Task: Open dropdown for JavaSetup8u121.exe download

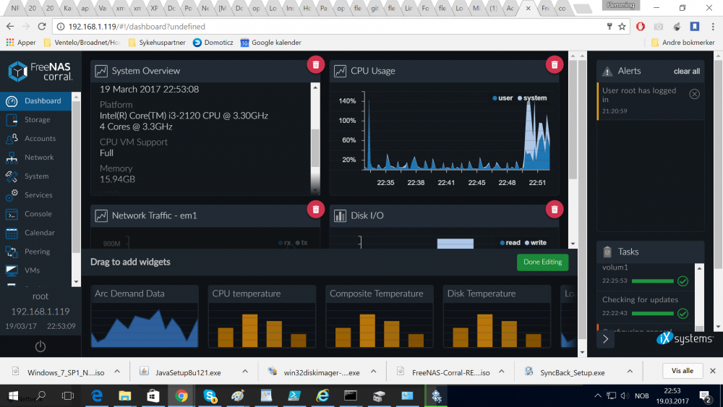Action: click(x=244, y=372)
